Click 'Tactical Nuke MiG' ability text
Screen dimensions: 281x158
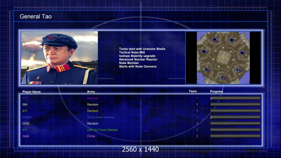132,52
